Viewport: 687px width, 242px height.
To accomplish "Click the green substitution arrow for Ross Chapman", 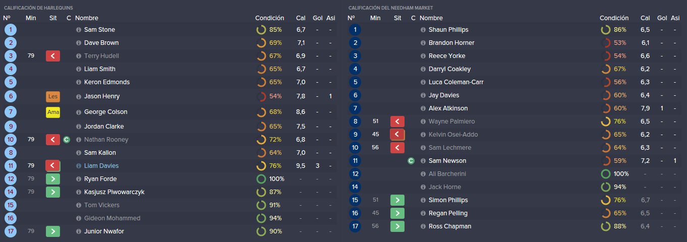I will pos(397,226).
